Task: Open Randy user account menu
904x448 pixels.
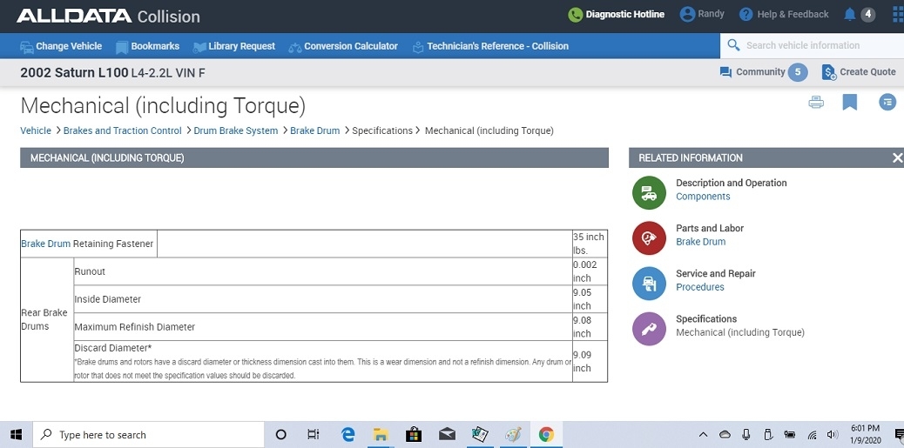Action: [x=702, y=15]
